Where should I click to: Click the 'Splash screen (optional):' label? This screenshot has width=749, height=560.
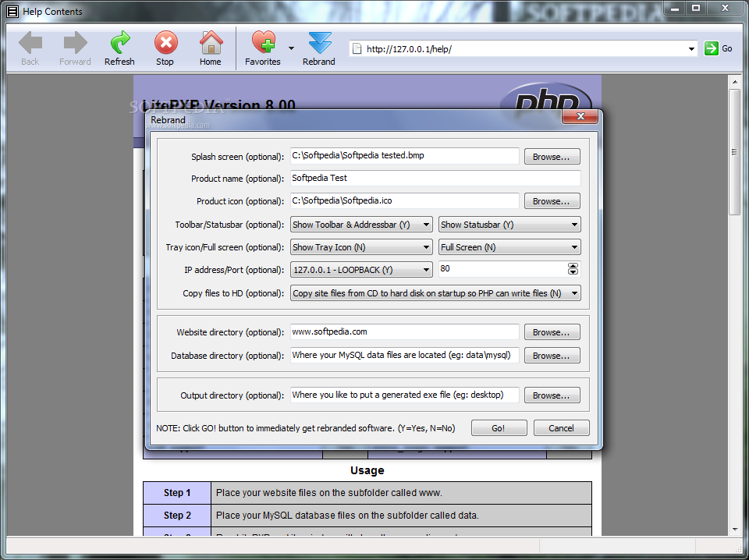[237, 157]
